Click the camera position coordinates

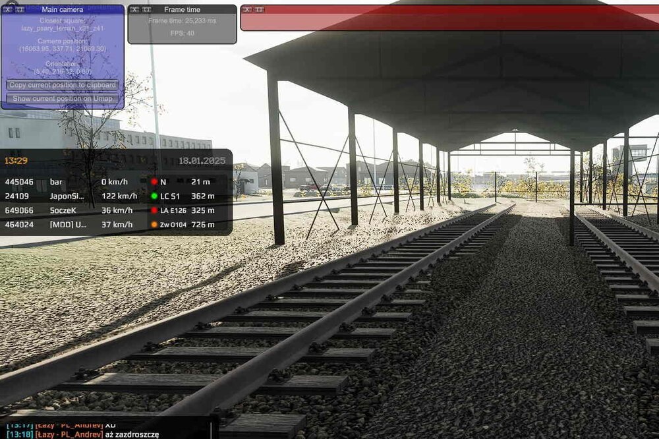pos(63,49)
